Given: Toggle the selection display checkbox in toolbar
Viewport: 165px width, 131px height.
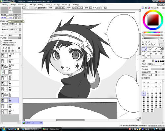Looking at the screenshot, I should pos(36,8).
